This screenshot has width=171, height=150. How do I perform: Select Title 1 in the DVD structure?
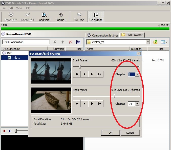point(16,58)
